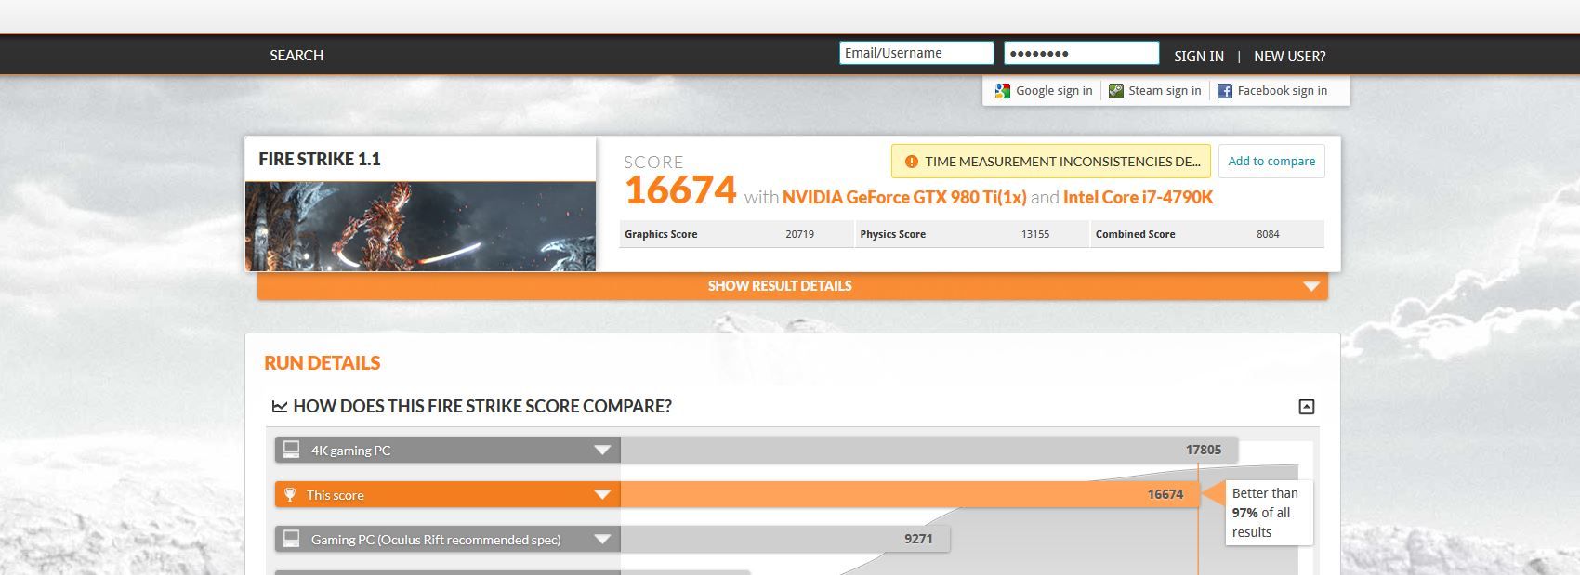Click the How Does This Fire Strike Score Compare heading
Viewport: 1580px width, 575px height.
482,407
